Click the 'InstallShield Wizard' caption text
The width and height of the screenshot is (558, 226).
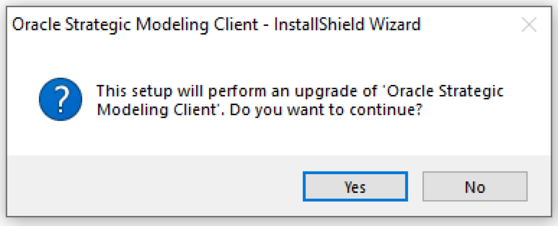click(x=347, y=25)
